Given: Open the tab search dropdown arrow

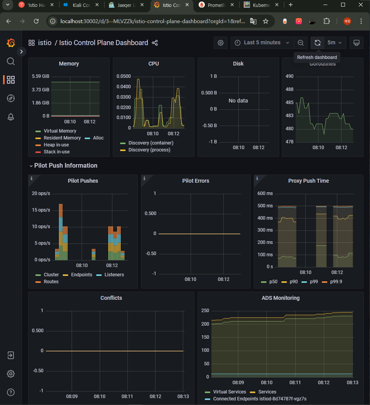Looking at the screenshot, I should pyautogui.click(x=7, y=5).
